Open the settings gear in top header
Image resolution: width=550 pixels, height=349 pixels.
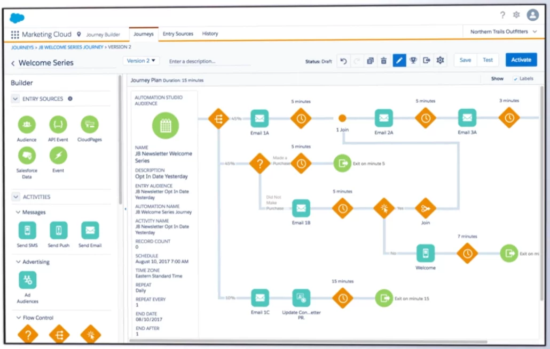coord(516,15)
